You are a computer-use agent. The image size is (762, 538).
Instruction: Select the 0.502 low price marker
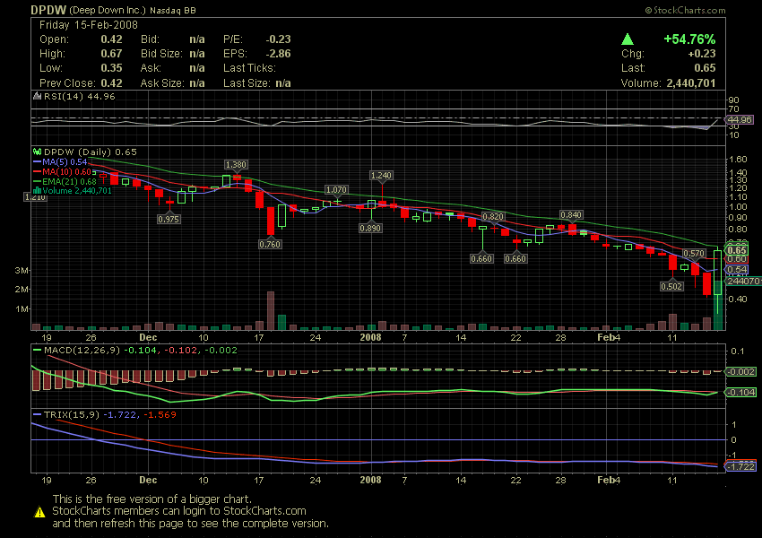(671, 286)
